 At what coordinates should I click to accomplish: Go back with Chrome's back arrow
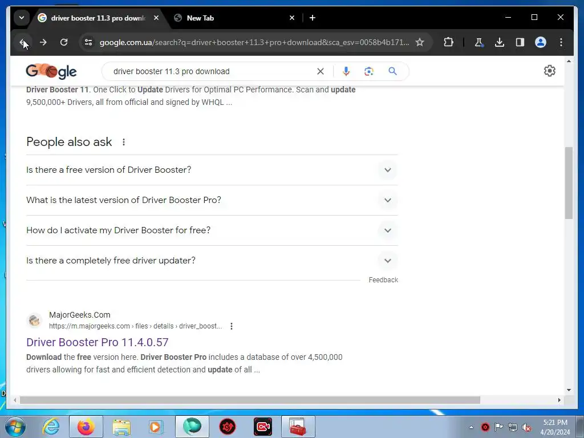click(x=22, y=42)
